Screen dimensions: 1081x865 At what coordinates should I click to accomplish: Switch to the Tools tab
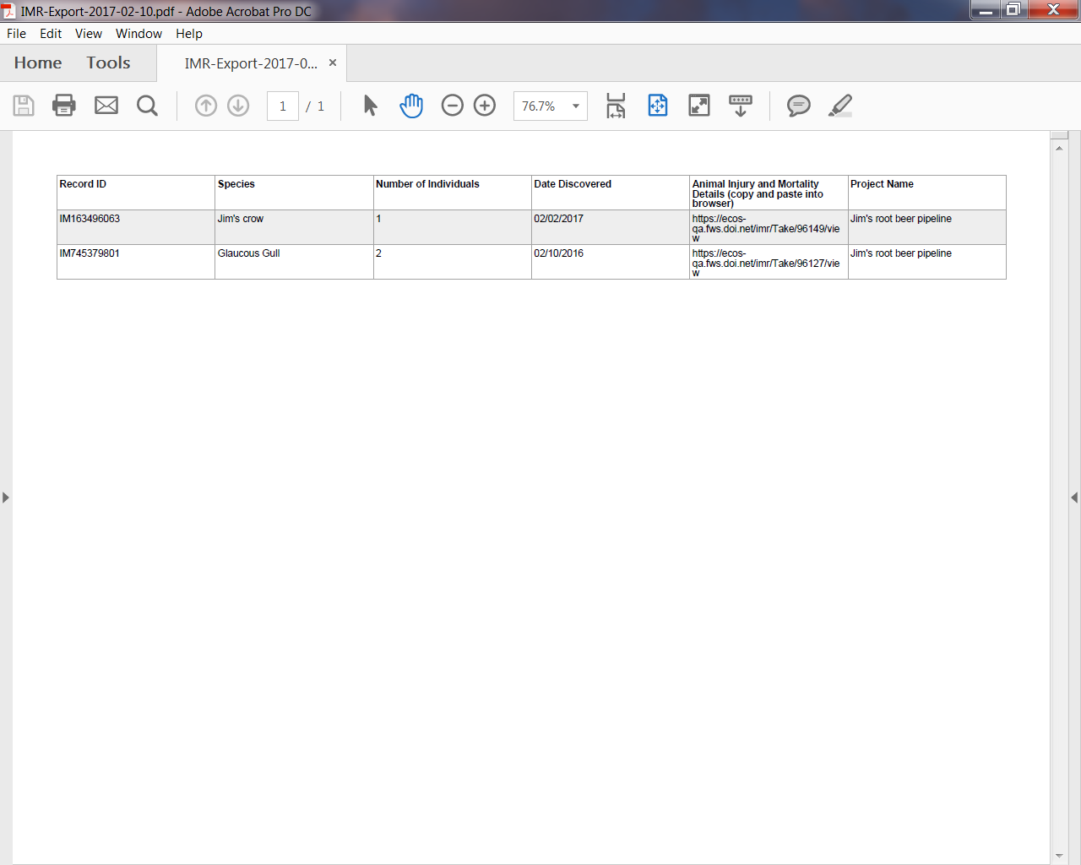[x=108, y=63]
